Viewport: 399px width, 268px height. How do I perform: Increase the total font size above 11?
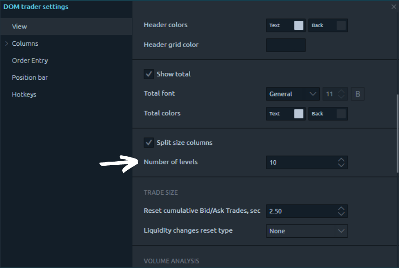click(341, 91)
